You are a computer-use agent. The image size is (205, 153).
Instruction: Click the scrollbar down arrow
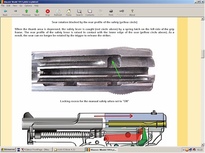click(x=203, y=144)
